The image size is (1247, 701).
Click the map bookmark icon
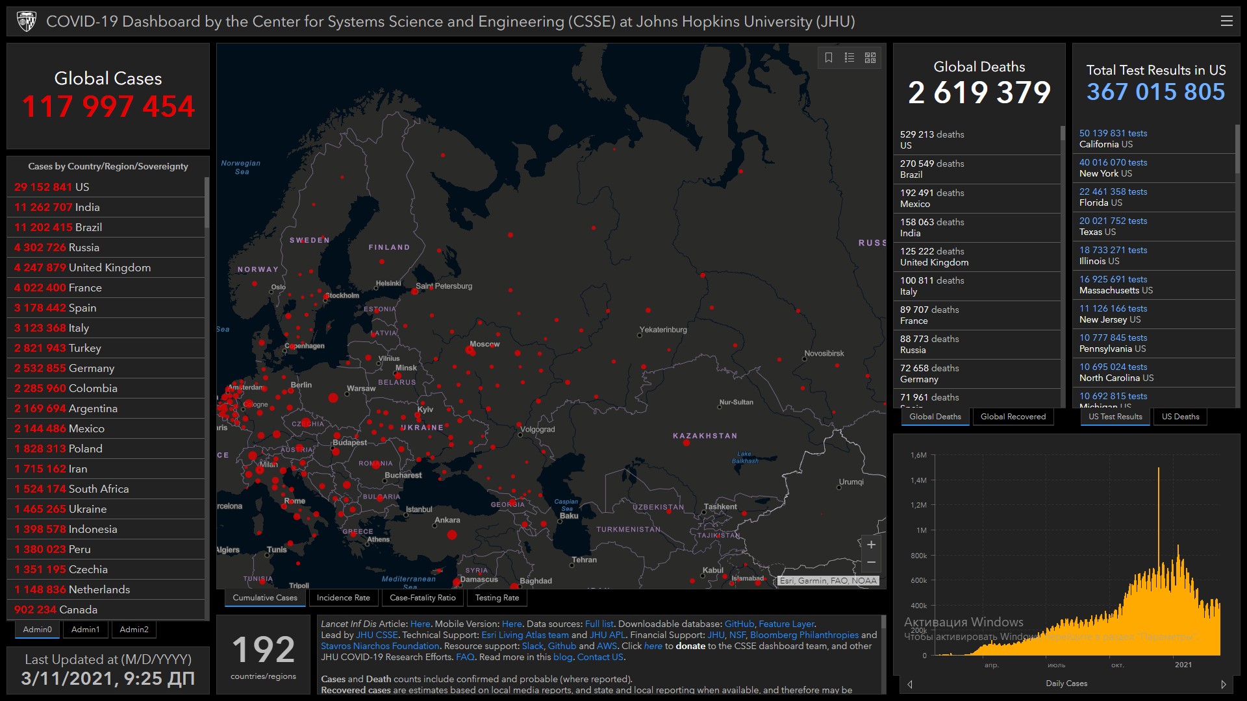pos(829,58)
